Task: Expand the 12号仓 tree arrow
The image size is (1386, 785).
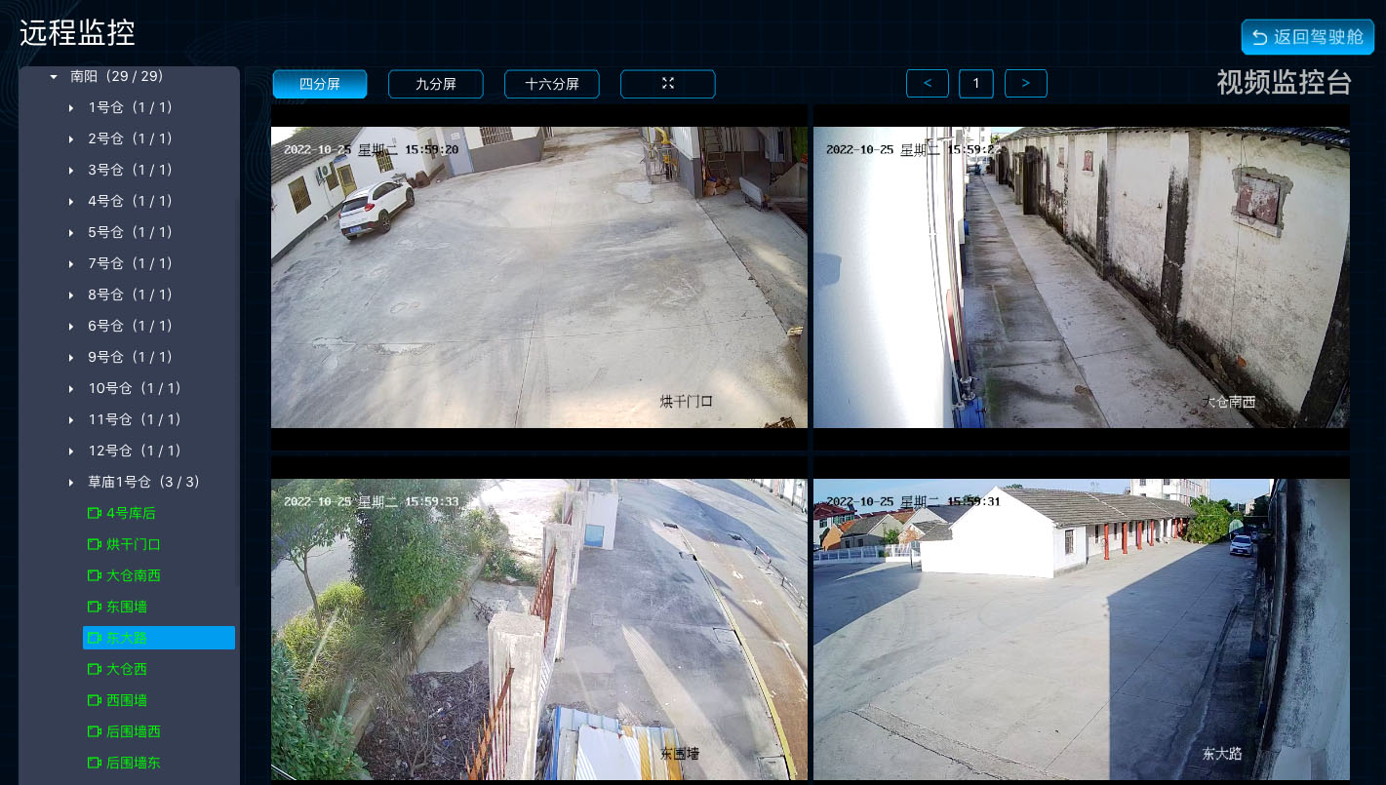Action: click(x=71, y=451)
